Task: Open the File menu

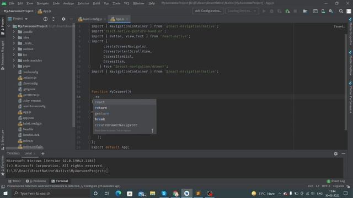Action: tap(12, 3)
